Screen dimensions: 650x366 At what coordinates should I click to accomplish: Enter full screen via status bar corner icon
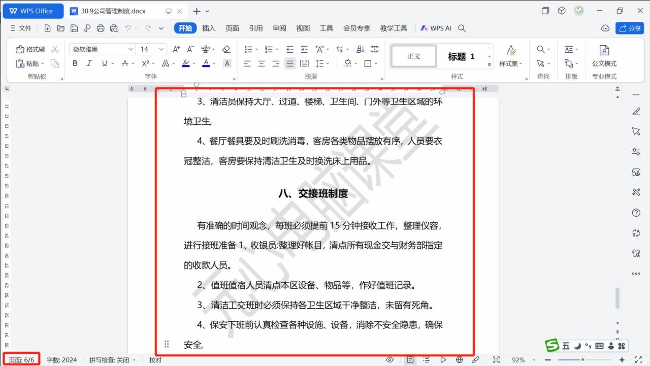(x=638, y=360)
